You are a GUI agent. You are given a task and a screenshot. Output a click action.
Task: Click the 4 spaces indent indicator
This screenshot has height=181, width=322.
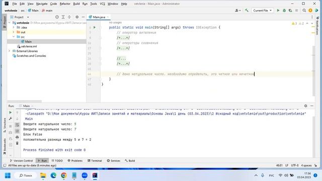pyautogui.click(x=306, y=165)
